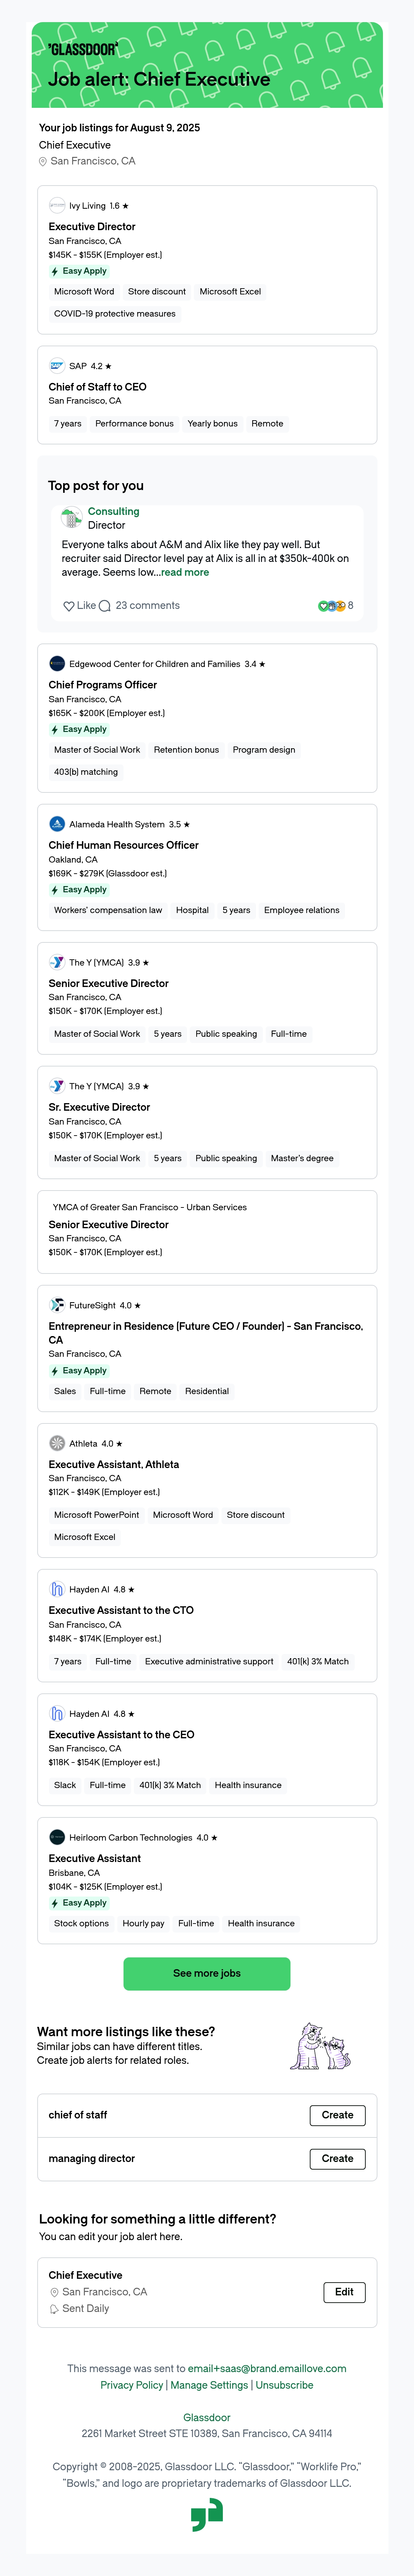Click the Alameda Health System logo
The image size is (414, 2576).
57,824
